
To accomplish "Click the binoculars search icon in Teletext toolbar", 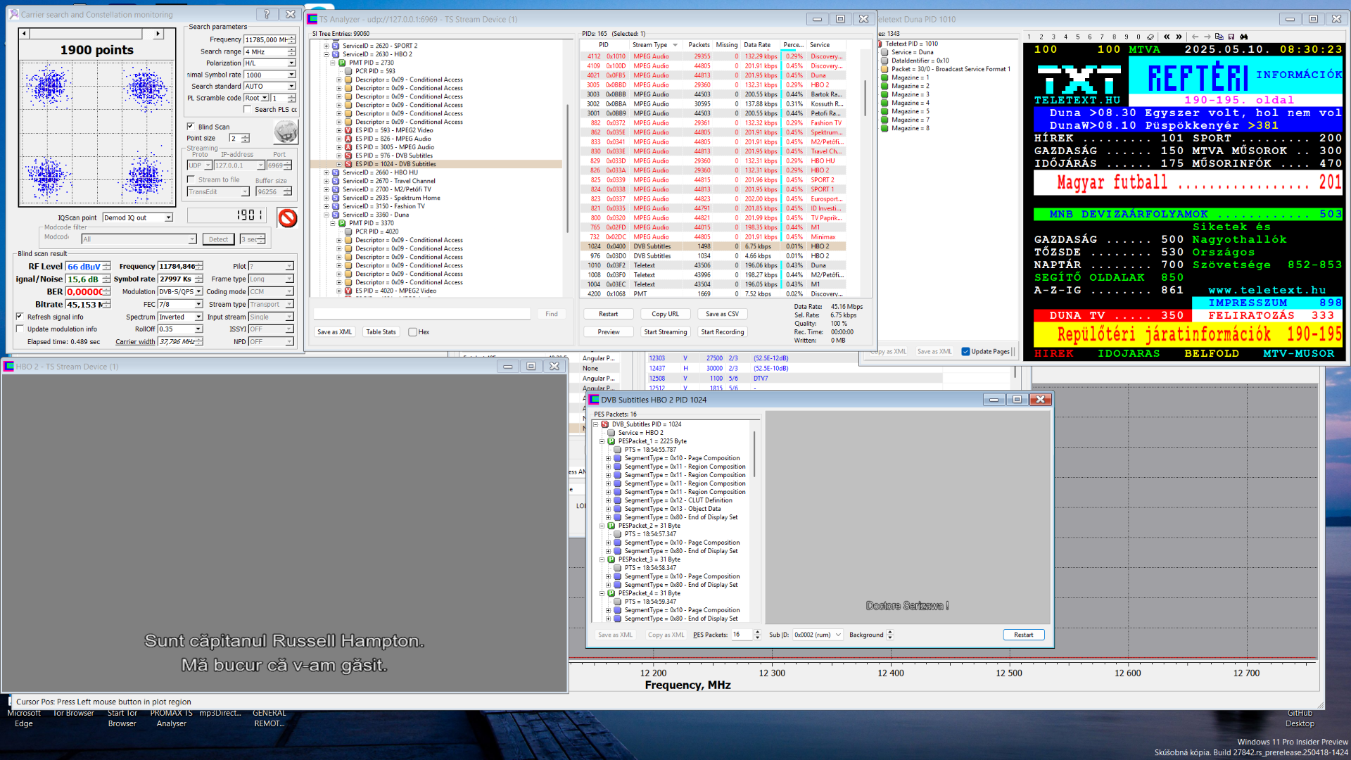I will pyautogui.click(x=1244, y=37).
